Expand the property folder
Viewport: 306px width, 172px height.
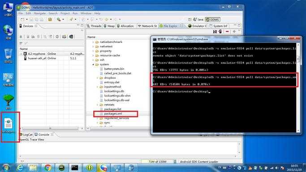(93, 51)
